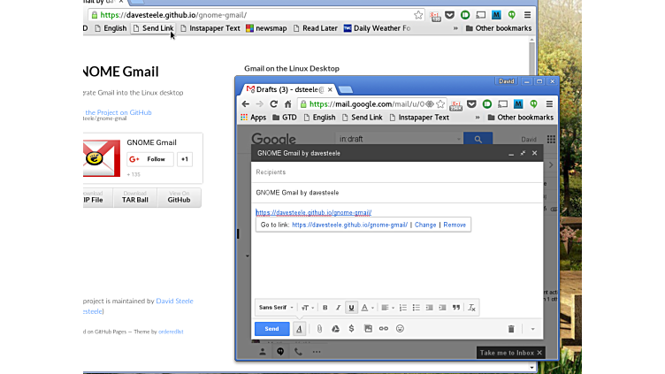The height and width of the screenshot is (374, 665).
Task: Toggle the underline formatting button
Action: coord(351,308)
